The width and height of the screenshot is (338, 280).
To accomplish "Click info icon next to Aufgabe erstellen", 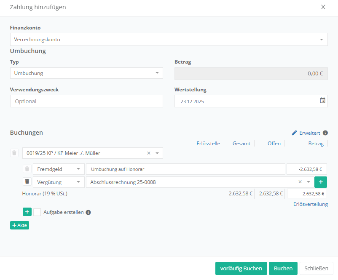I will pos(88,212).
